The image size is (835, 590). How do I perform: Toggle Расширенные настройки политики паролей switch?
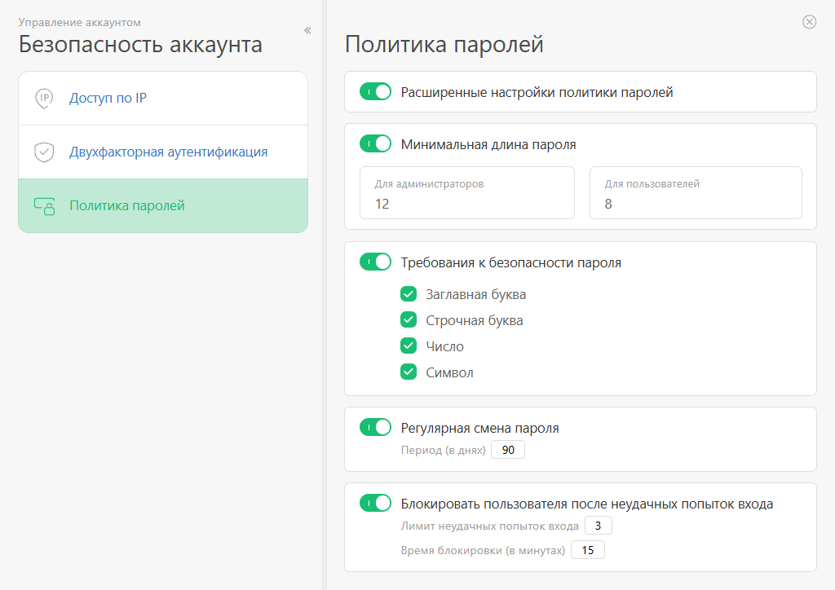[376, 92]
